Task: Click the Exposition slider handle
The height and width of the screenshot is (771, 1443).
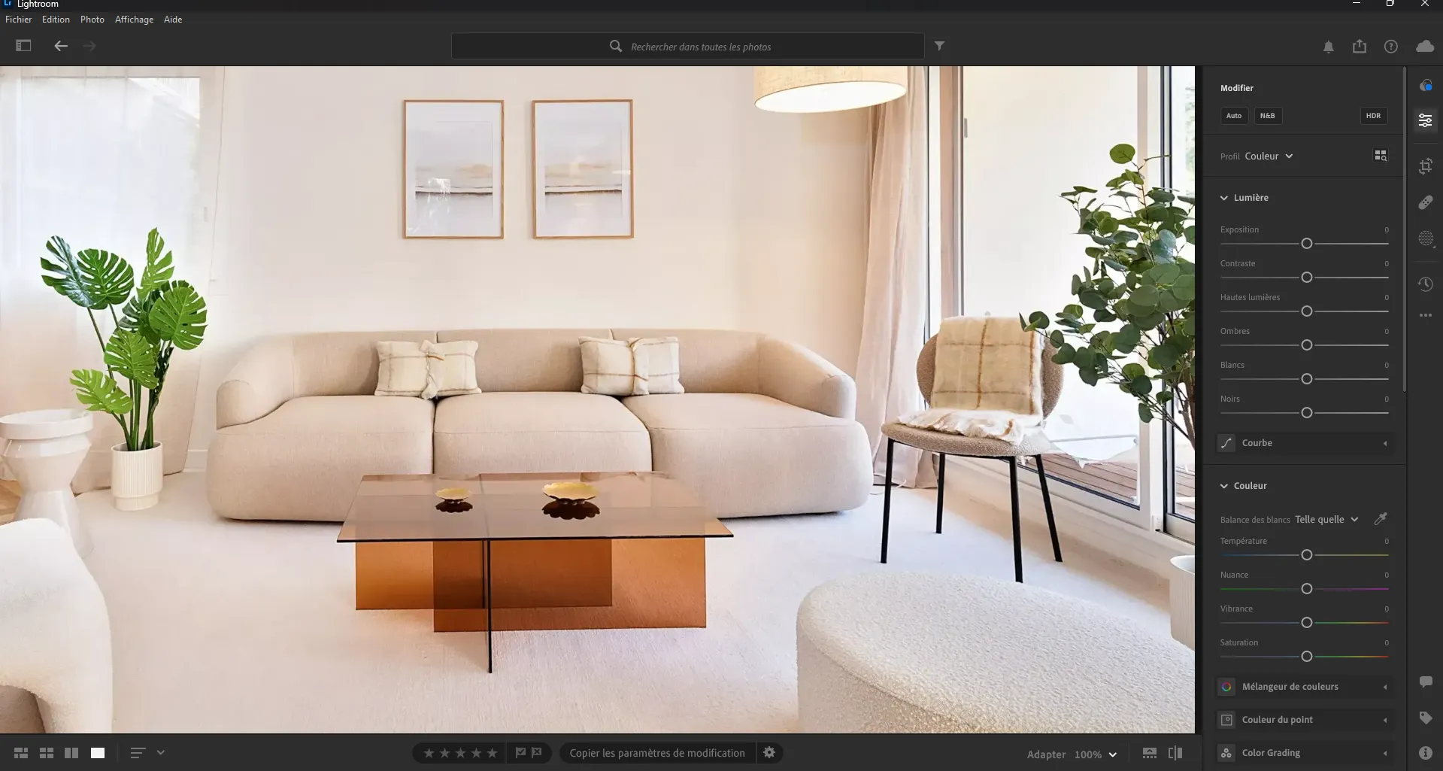Action: [x=1306, y=244]
